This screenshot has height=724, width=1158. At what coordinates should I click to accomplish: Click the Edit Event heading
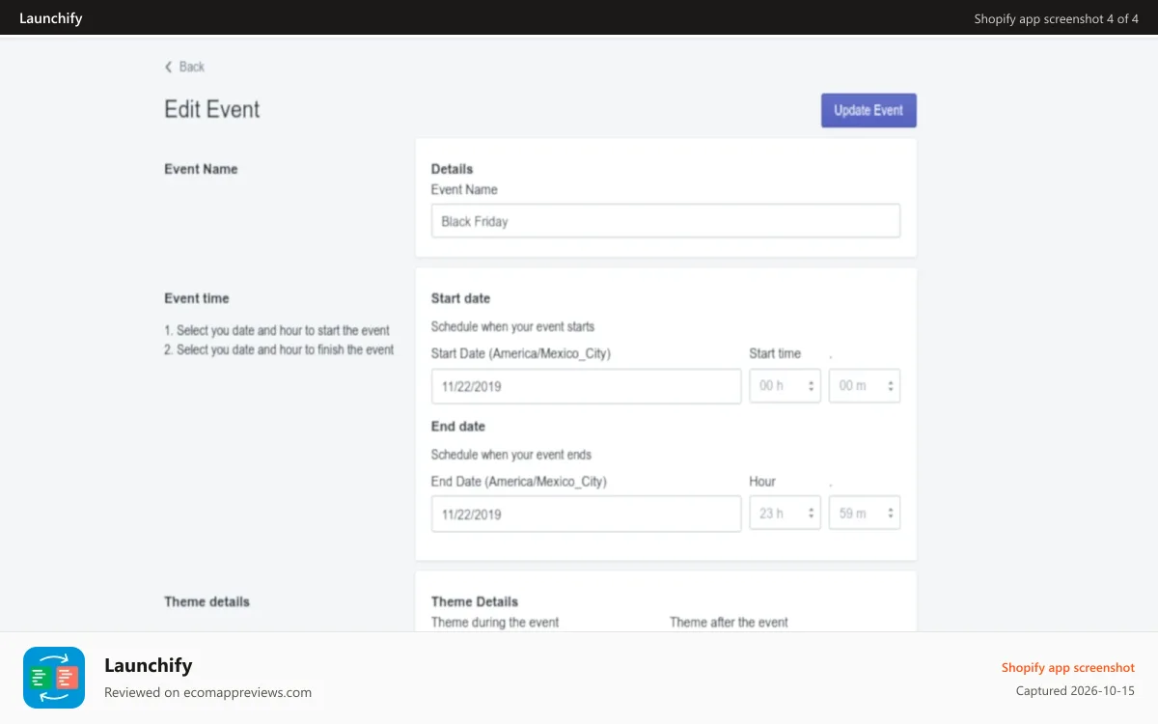(212, 109)
